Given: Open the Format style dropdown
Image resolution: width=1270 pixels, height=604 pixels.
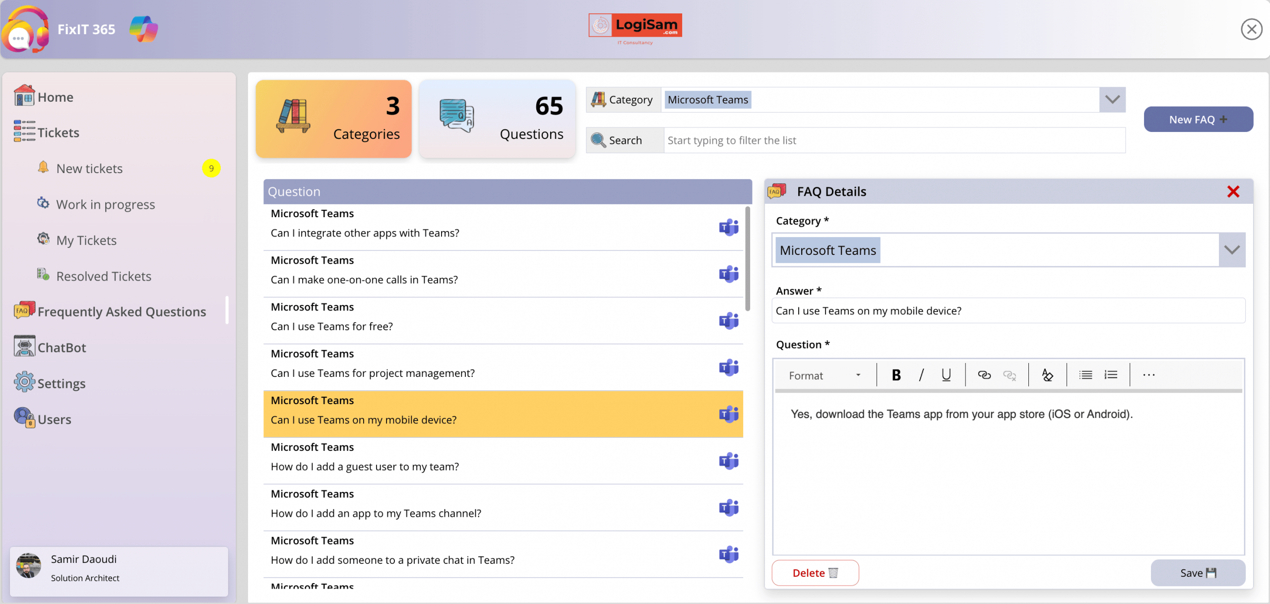Looking at the screenshot, I should pyautogui.click(x=825, y=375).
